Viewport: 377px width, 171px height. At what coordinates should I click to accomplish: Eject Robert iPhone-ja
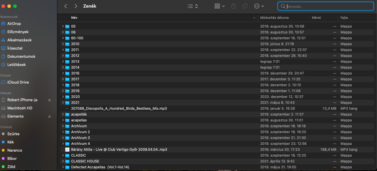pyautogui.click(x=49, y=100)
